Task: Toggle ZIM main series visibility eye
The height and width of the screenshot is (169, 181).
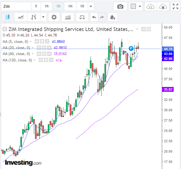Action: tap(144, 29)
